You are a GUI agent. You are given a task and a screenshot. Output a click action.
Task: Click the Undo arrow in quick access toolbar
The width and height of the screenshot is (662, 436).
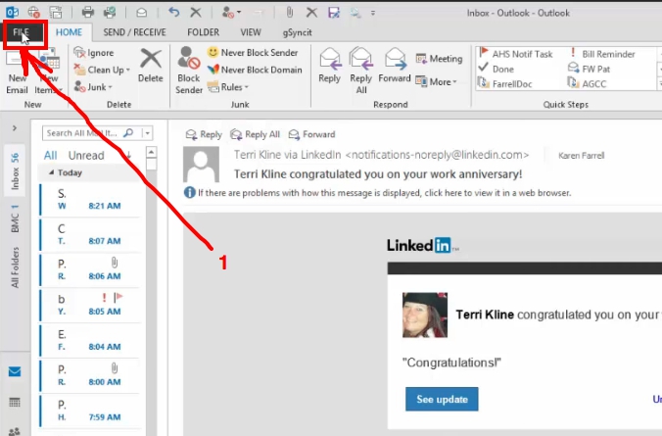click(x=173, y=13)
